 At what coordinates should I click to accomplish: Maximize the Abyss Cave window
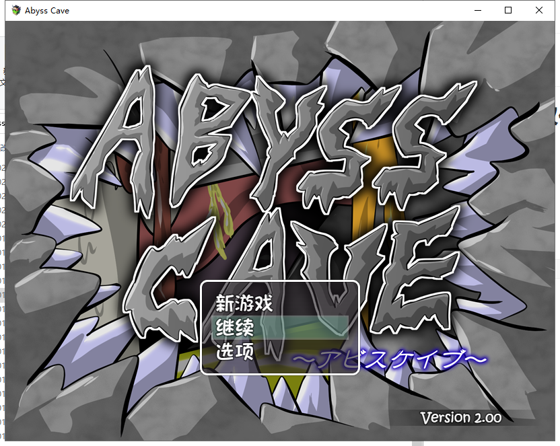click(x=508, y=11)
